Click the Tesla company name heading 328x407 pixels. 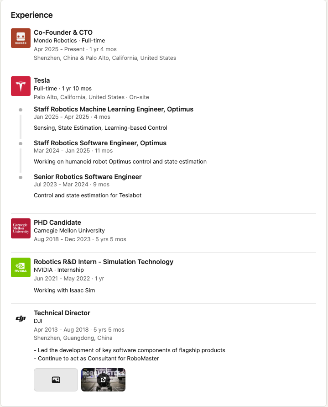click(x=42, y=80)
